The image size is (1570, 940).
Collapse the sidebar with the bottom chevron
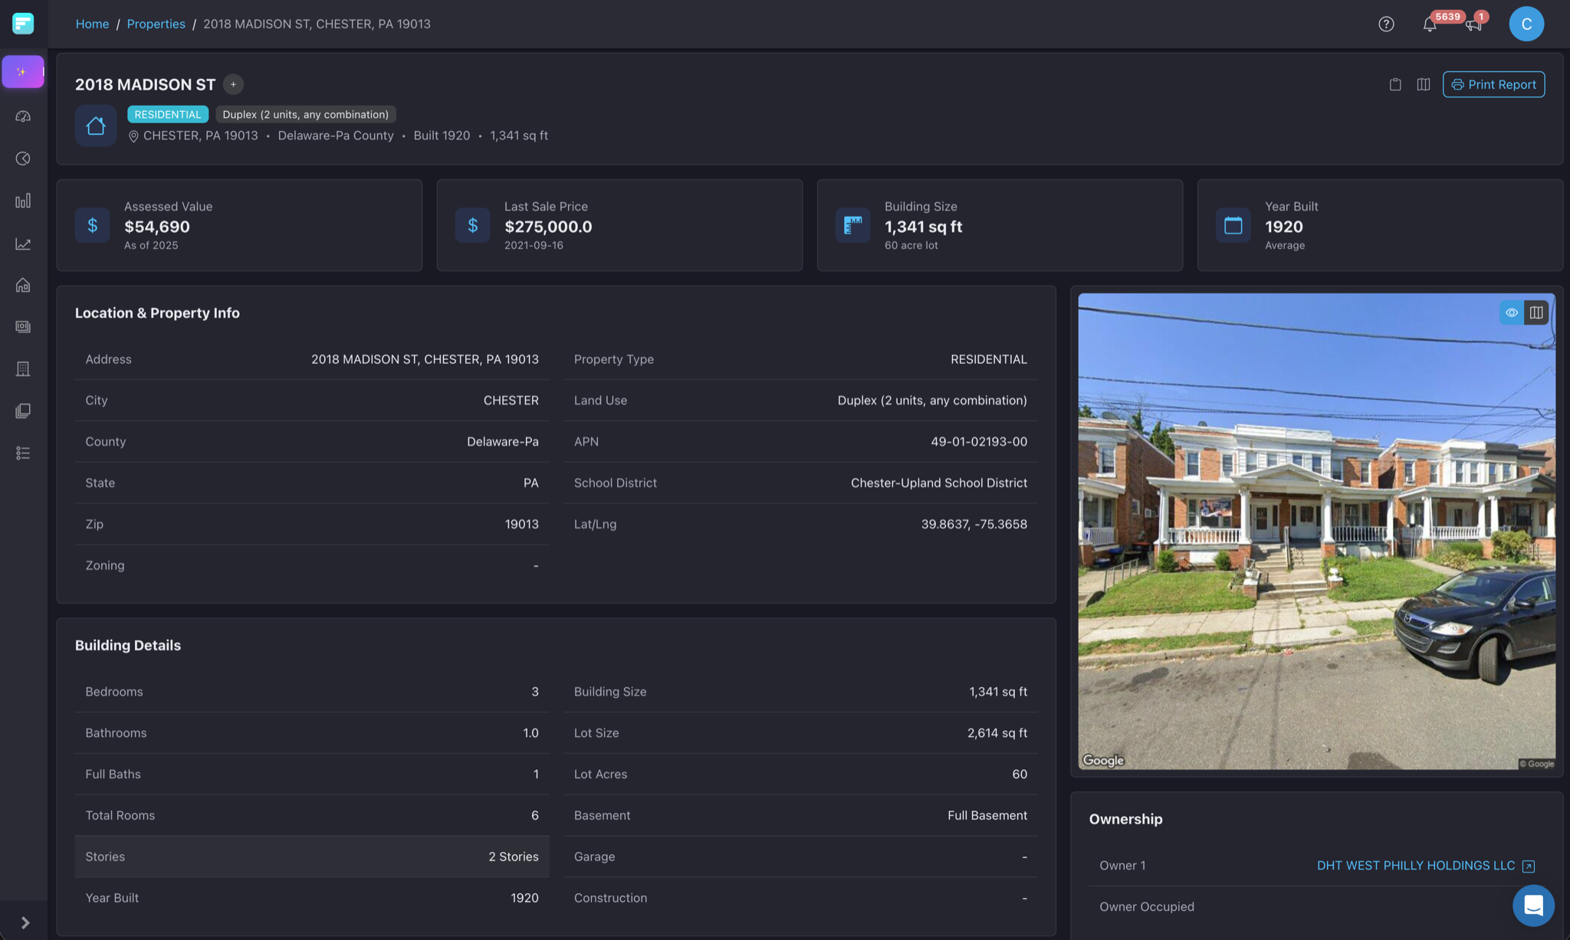tap(24, 922)
